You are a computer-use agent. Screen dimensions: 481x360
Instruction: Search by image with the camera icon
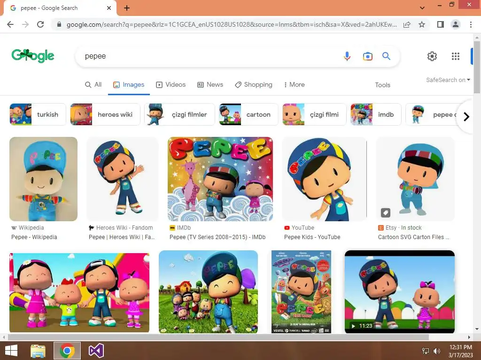coord(367,56)
